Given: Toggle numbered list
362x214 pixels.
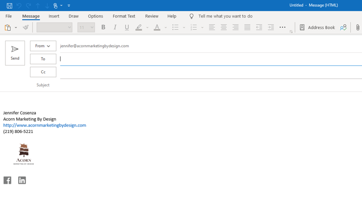Looking at the screenshot, I should (x=193, y=27).
